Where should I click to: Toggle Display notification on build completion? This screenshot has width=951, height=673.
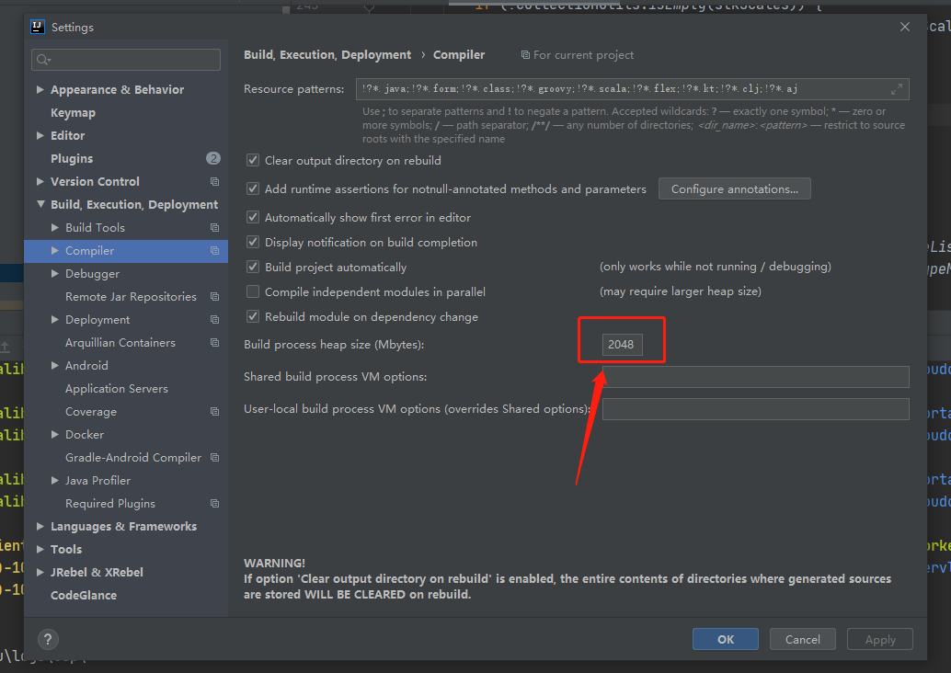pyautogui.click(x=253, y=242)
